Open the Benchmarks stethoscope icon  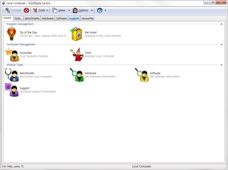pyautogui.click(x=12, y=75)
